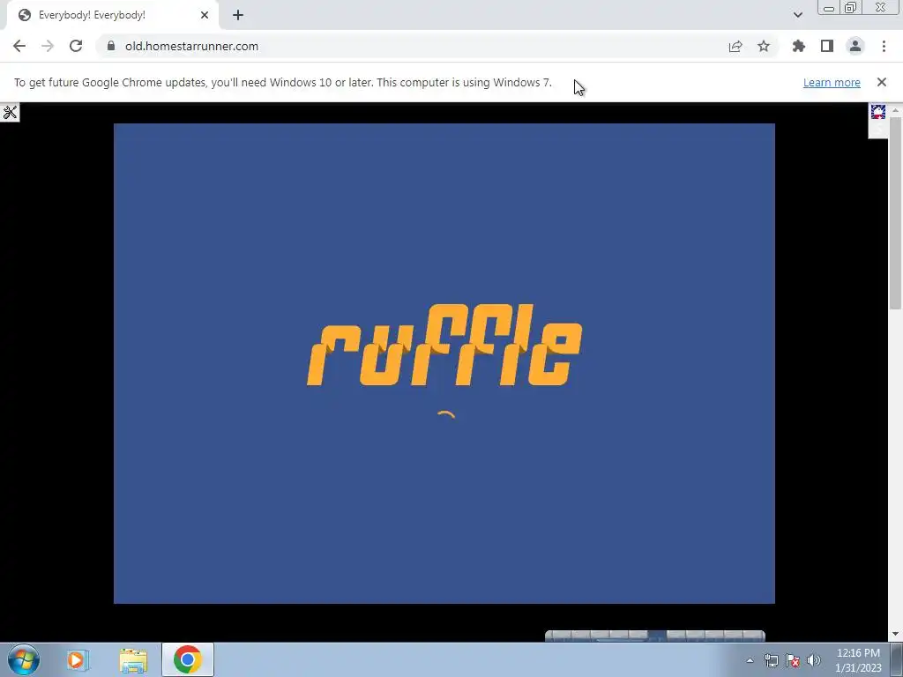Close the Everybody! Everybody! tab
903x677 pixels.
point(205,16)
